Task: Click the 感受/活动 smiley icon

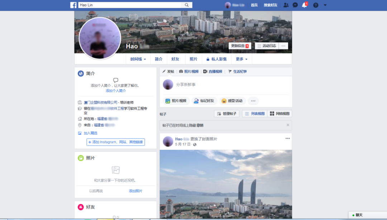Action: coord(224,101)
